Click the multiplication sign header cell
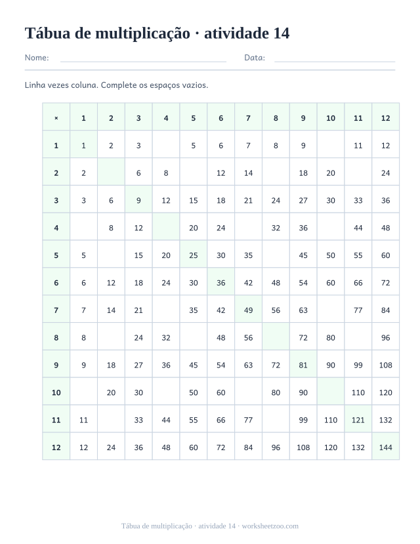The height and width of the screenshot is (544, 420). click(x=56, y=118)
